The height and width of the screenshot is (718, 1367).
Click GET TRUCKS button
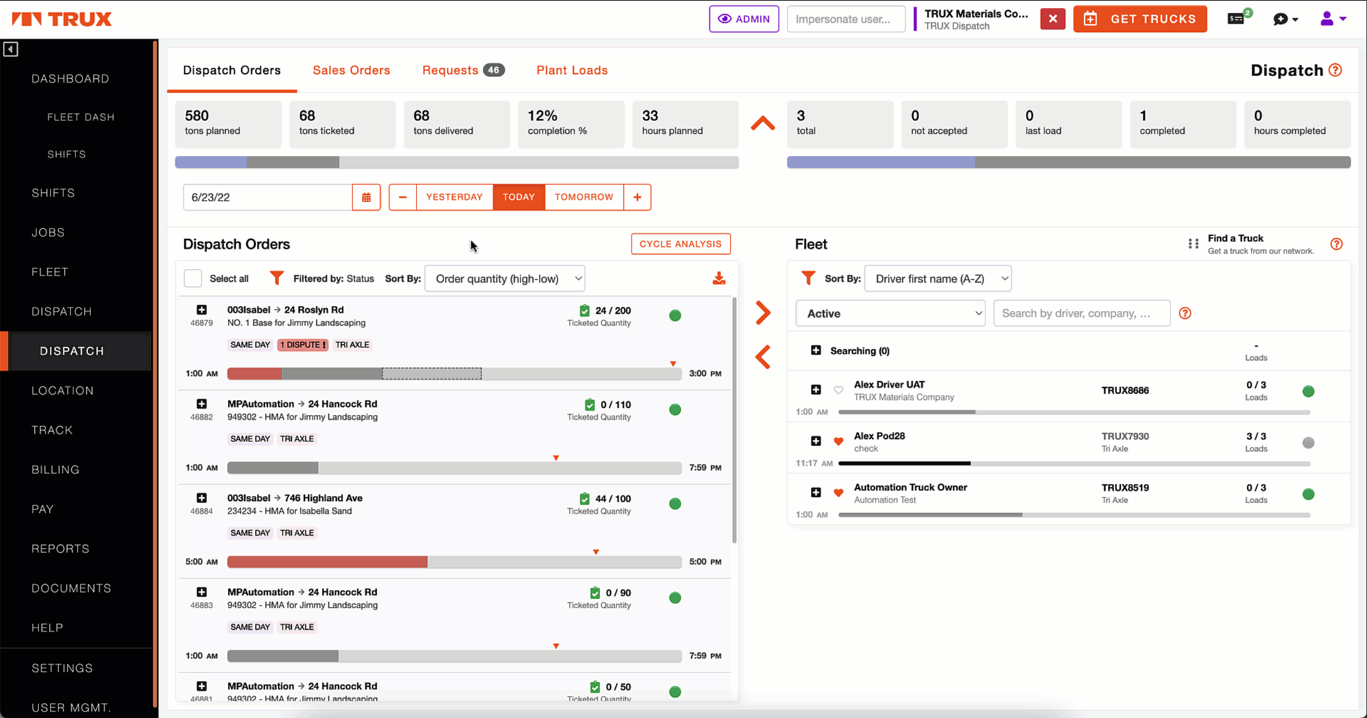point(1140,19)
